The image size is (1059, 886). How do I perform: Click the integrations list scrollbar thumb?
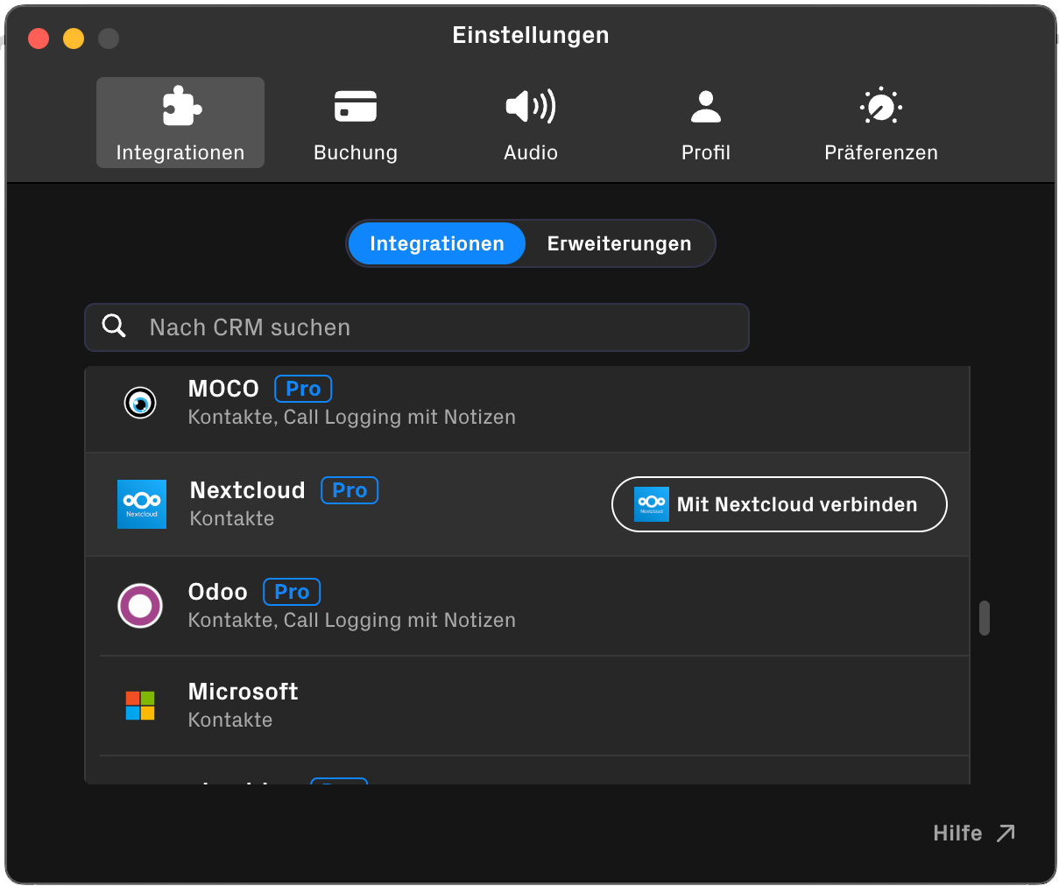point(985,618)
